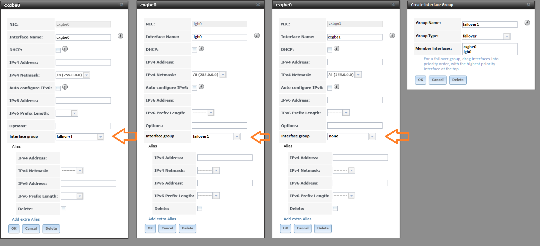The height and width of the screenshot is (246, 540).
Task: Expand Interface group dropdown showing none
Action: 372,136
